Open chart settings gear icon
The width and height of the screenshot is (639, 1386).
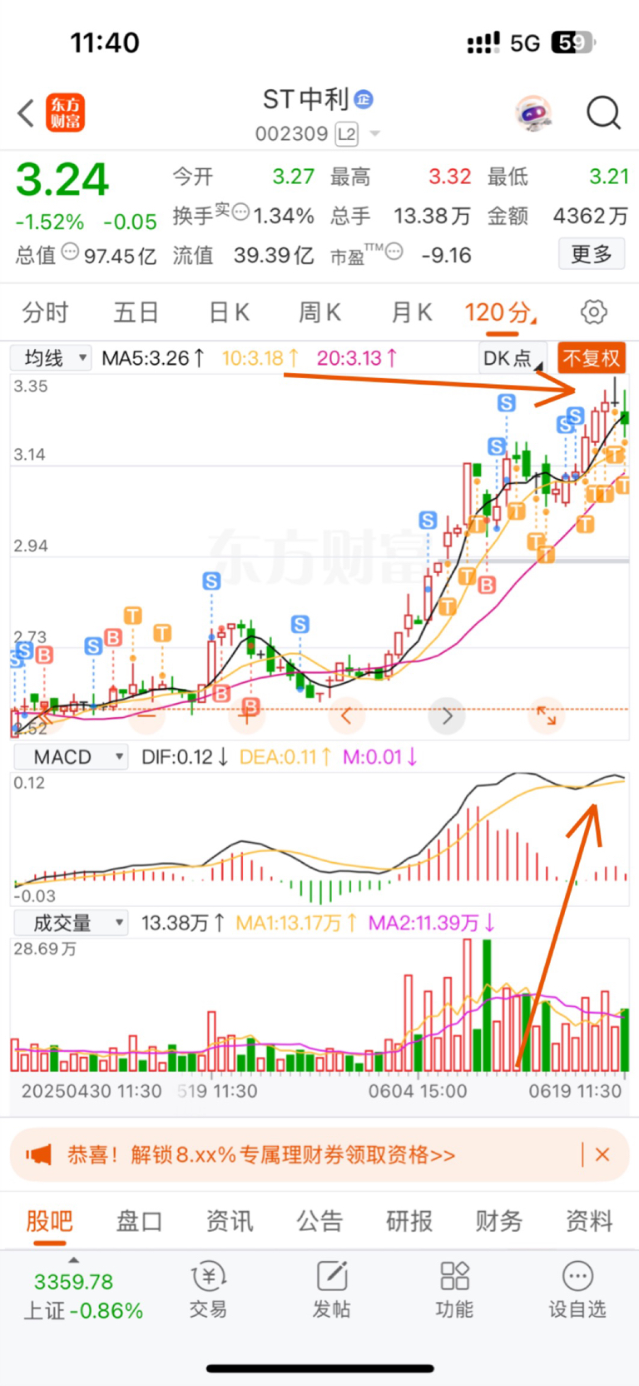point(593,312)
